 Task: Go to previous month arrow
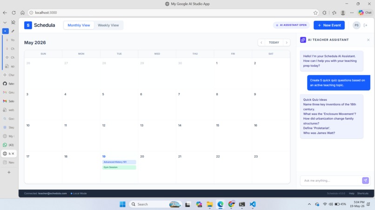(x=261, y=43)
